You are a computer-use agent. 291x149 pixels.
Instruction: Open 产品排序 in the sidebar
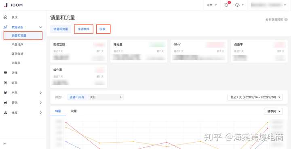point(17,45)
